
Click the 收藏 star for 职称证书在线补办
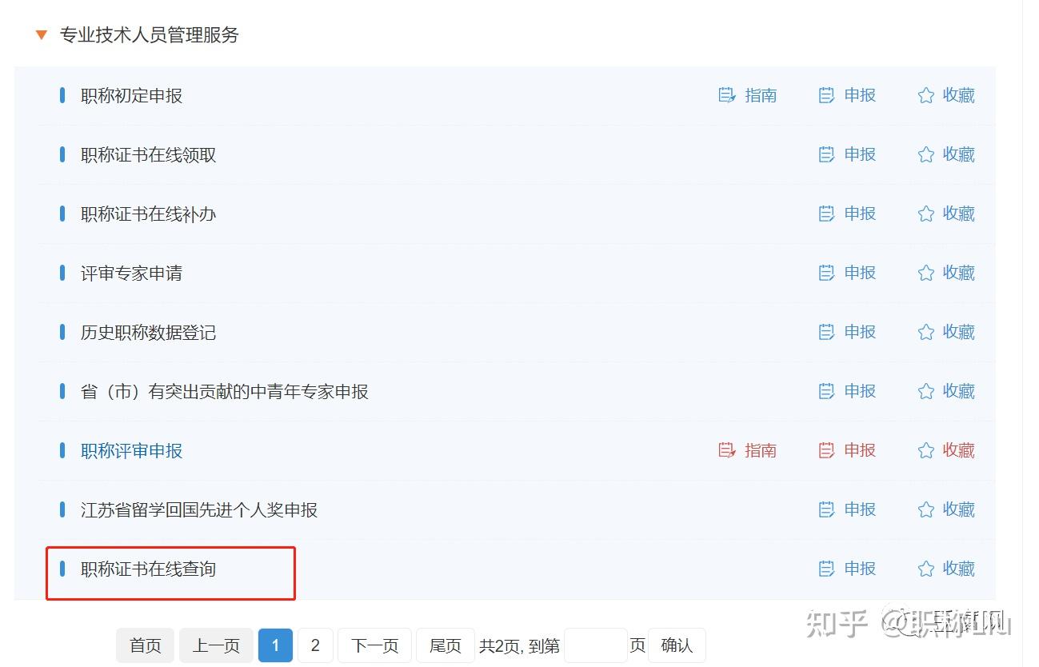925,214
